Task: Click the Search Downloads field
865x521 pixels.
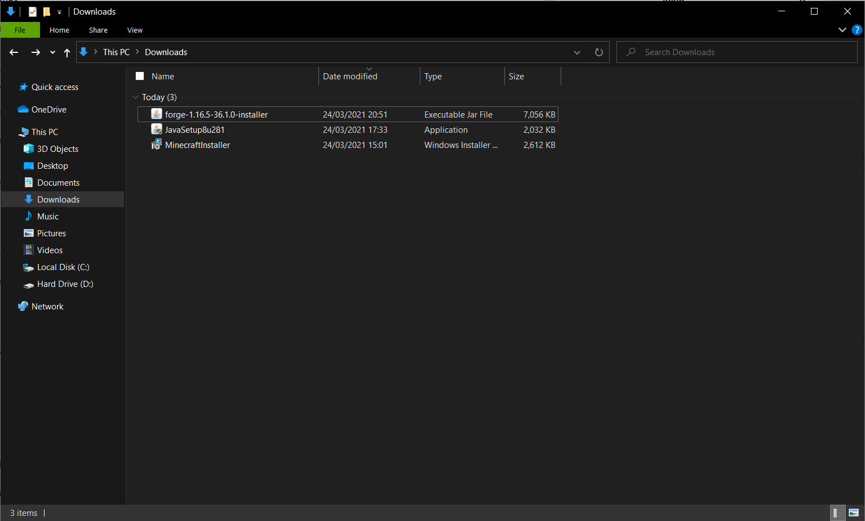Action: point(737,52)
